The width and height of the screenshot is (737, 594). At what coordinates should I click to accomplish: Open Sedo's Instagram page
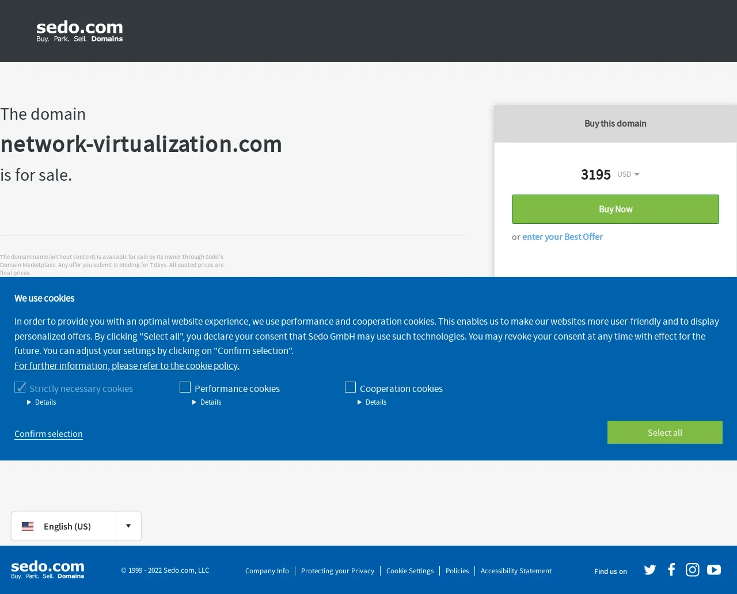[693, 570]
